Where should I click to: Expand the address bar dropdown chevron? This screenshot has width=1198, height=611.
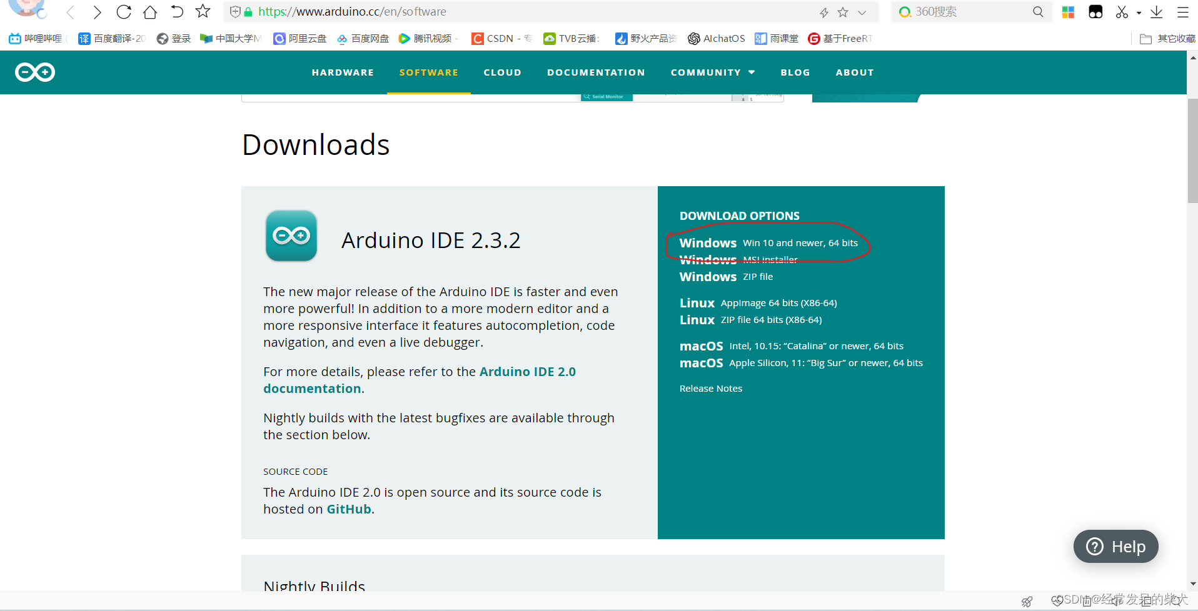pos(862,12)
